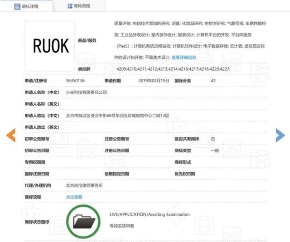Select the similar group codes starting 4209;4210
Viewport: 290px width, 242px height.
tap(173, 69)
